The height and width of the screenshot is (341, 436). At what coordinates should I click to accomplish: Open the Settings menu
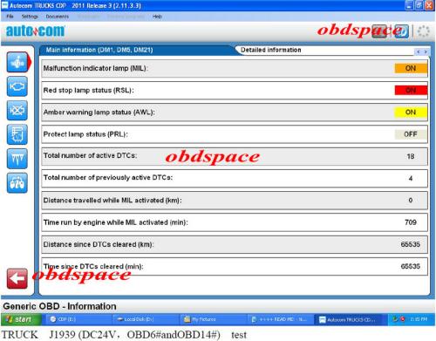point(30,17)
